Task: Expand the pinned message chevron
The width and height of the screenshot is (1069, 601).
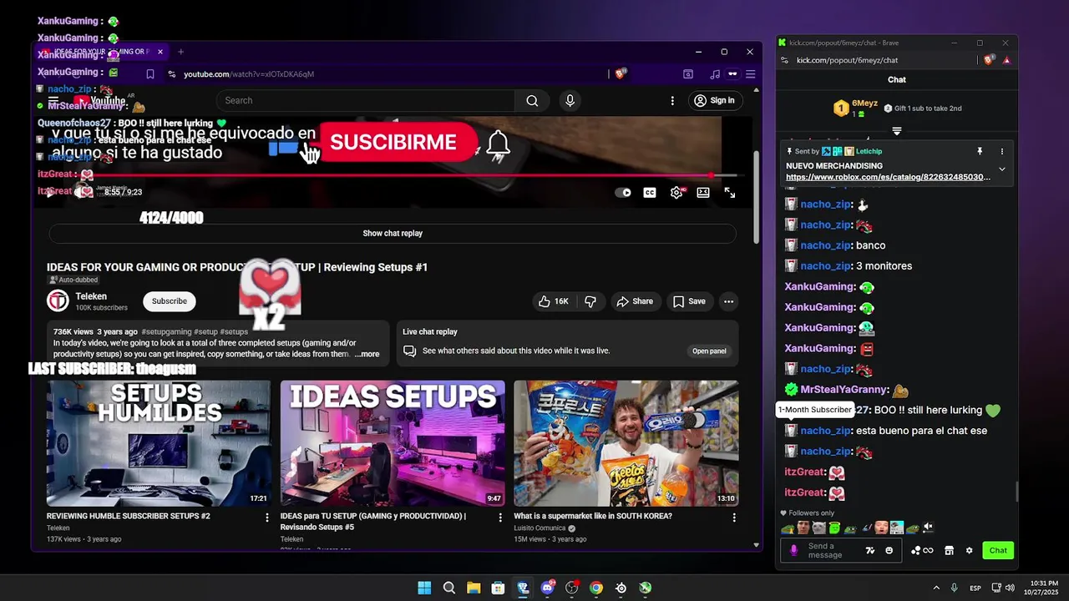Action: (1002, 169)
